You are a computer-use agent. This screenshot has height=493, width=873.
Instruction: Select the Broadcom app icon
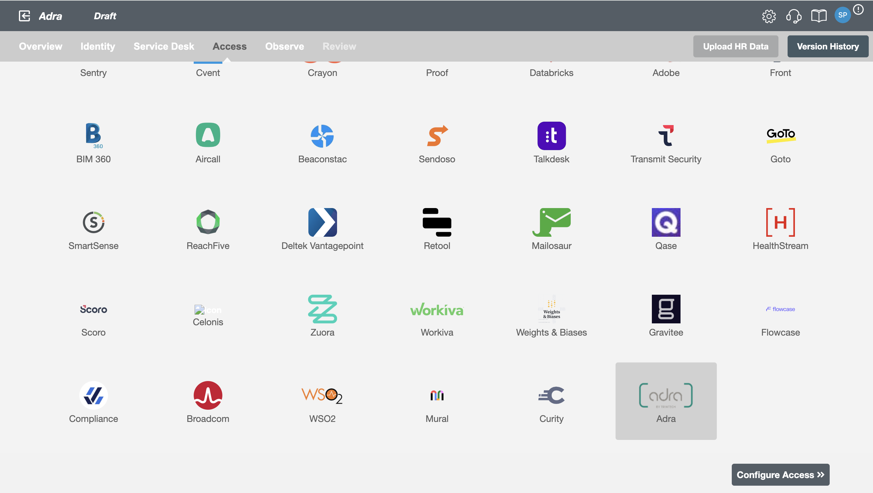point(208,395)
